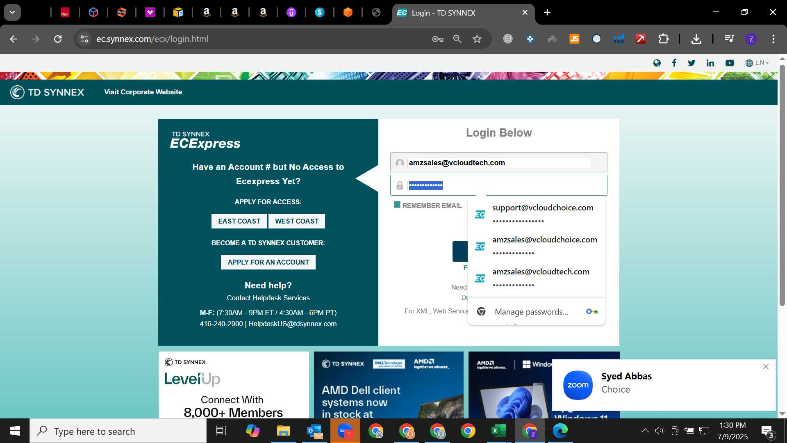View site information icon in address bar

84,39
